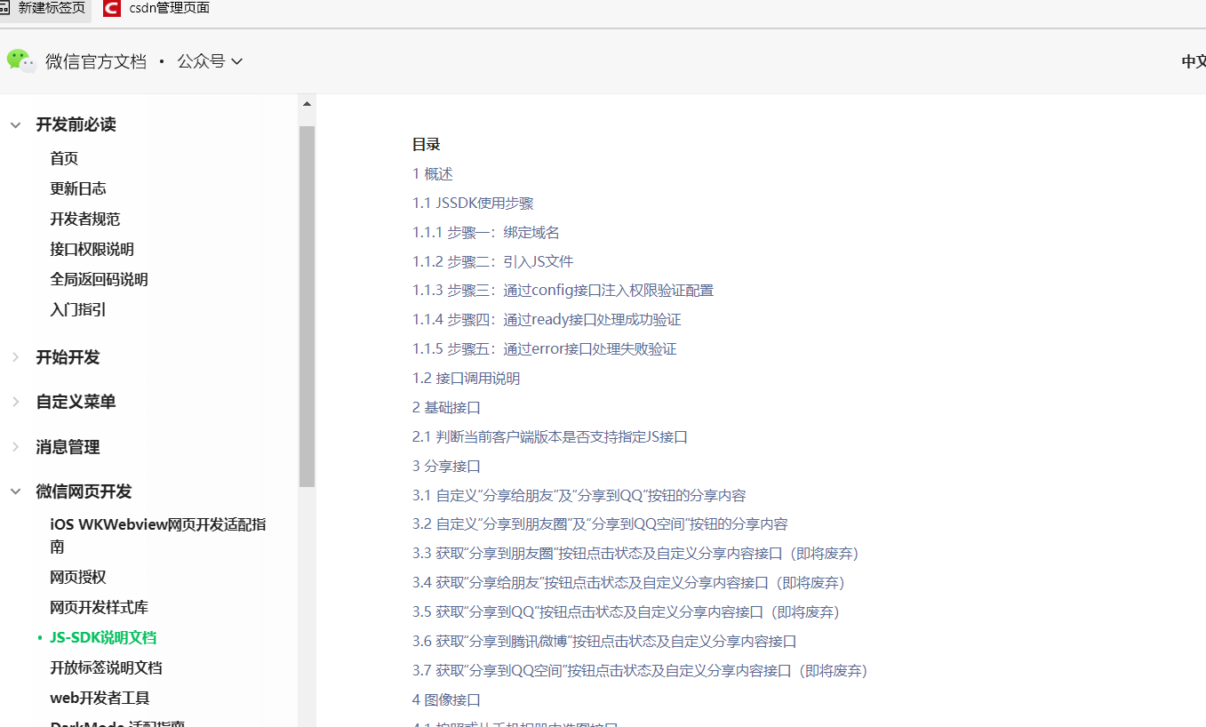
Task: Jump to 3.5 分享到QQ按钮点击状态 link
Action: pyautogui.click(x=627, y=611)
